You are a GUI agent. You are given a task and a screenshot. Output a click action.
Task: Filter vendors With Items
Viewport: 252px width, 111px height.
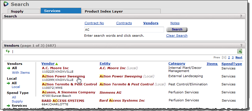pyautogui.click(x=21, y=73)
